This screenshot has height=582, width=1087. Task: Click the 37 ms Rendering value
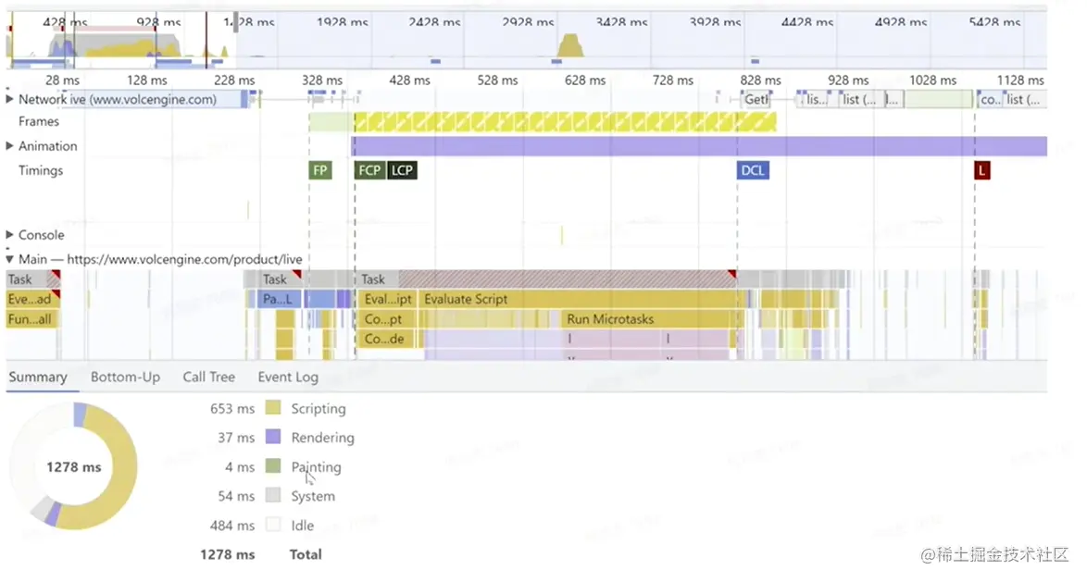click(236, 438)
